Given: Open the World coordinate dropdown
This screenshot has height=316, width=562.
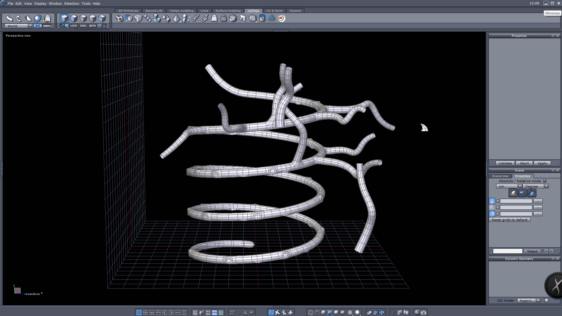Looking at the screenshot, I should click(x=30, y=26).
